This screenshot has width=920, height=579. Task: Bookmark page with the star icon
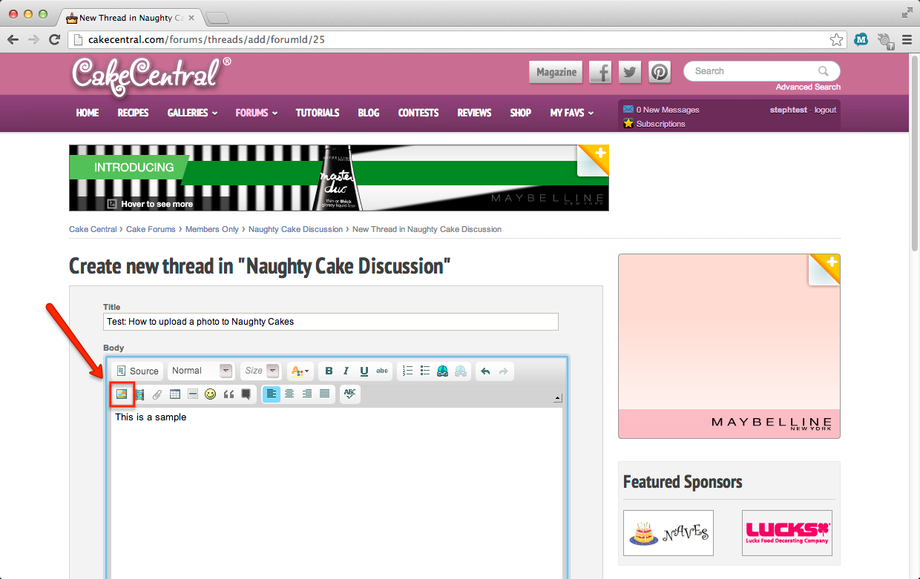pos(836,40)
